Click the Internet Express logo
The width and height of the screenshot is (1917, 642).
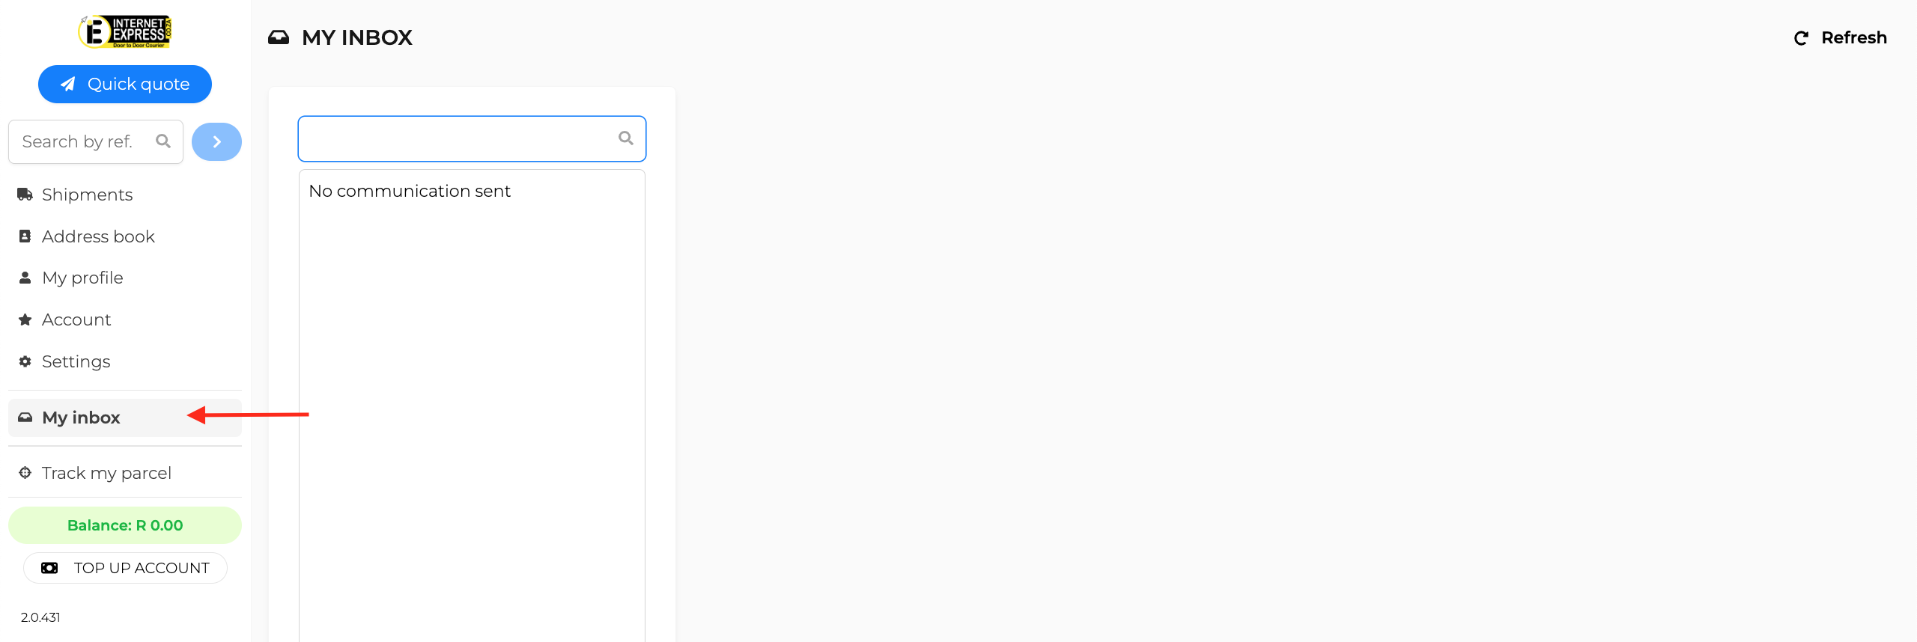[x=125, y=32]
